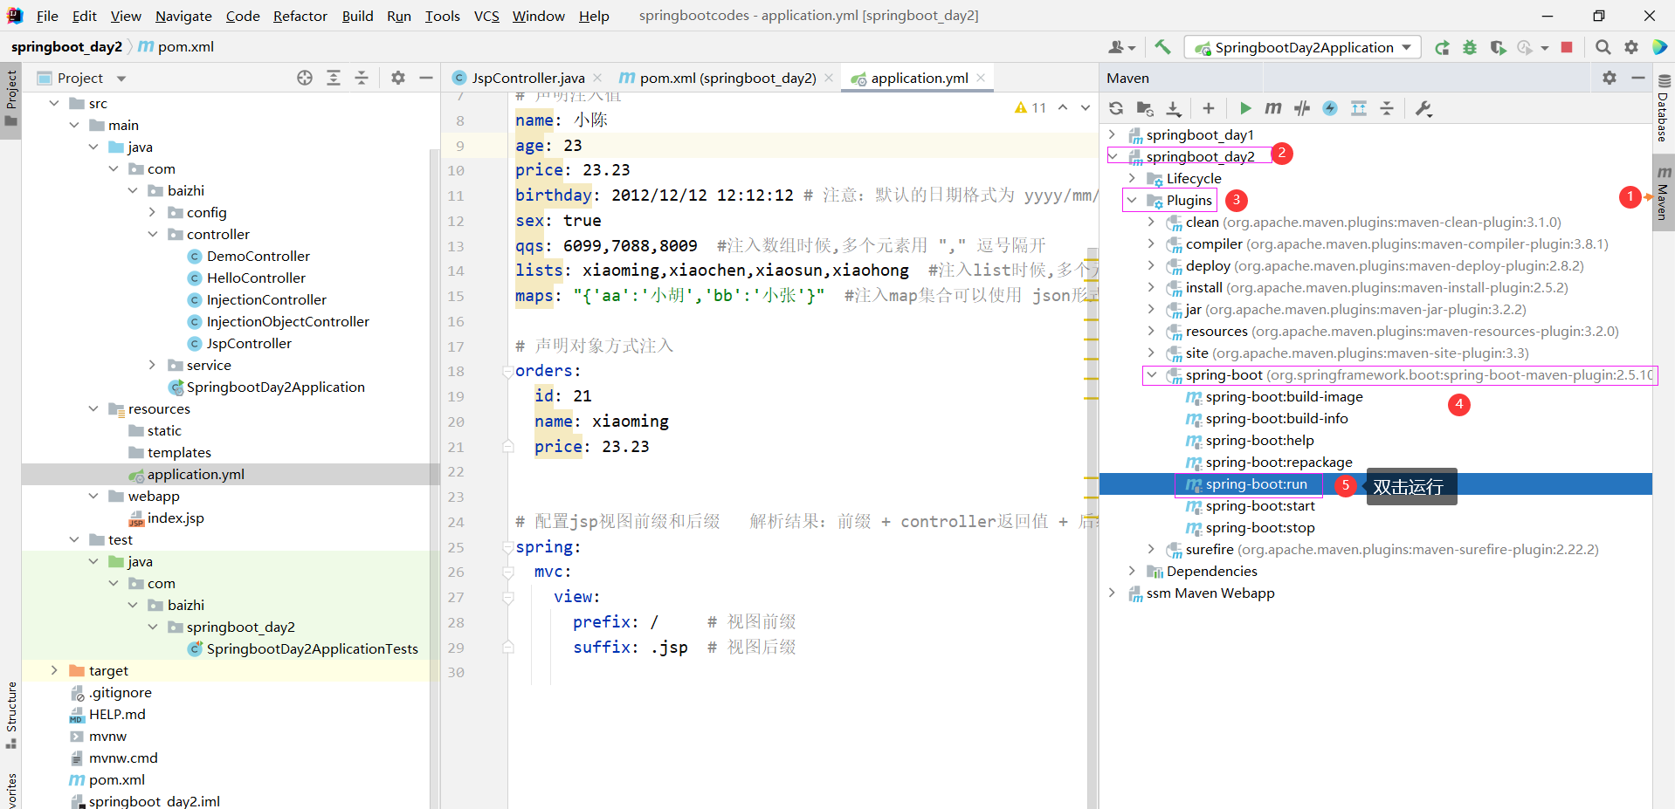Expand springboot_day1 Maven project
This screenshot has width=1675, height=809.
(x=1112, y=134)
